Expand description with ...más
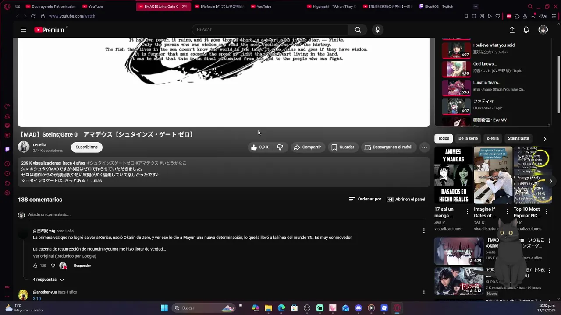 96,181
